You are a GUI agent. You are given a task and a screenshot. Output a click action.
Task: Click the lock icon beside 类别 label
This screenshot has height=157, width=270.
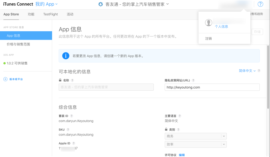tap(166, 129)
